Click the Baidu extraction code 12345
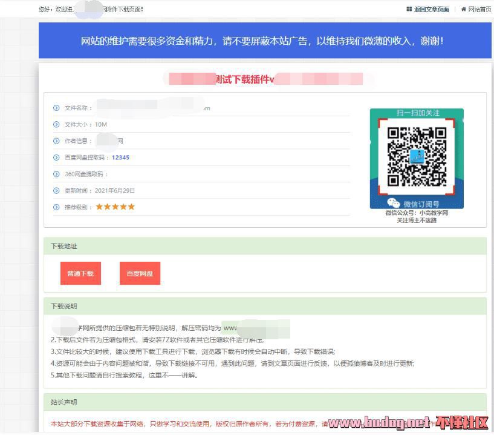The image size is (494, 435). (120, 158)
